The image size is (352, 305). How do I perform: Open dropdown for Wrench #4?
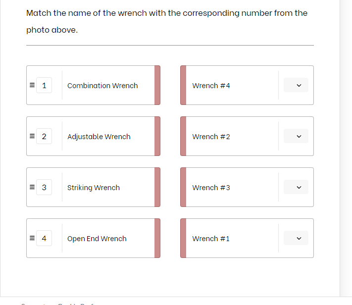click(x=296, y=85)
